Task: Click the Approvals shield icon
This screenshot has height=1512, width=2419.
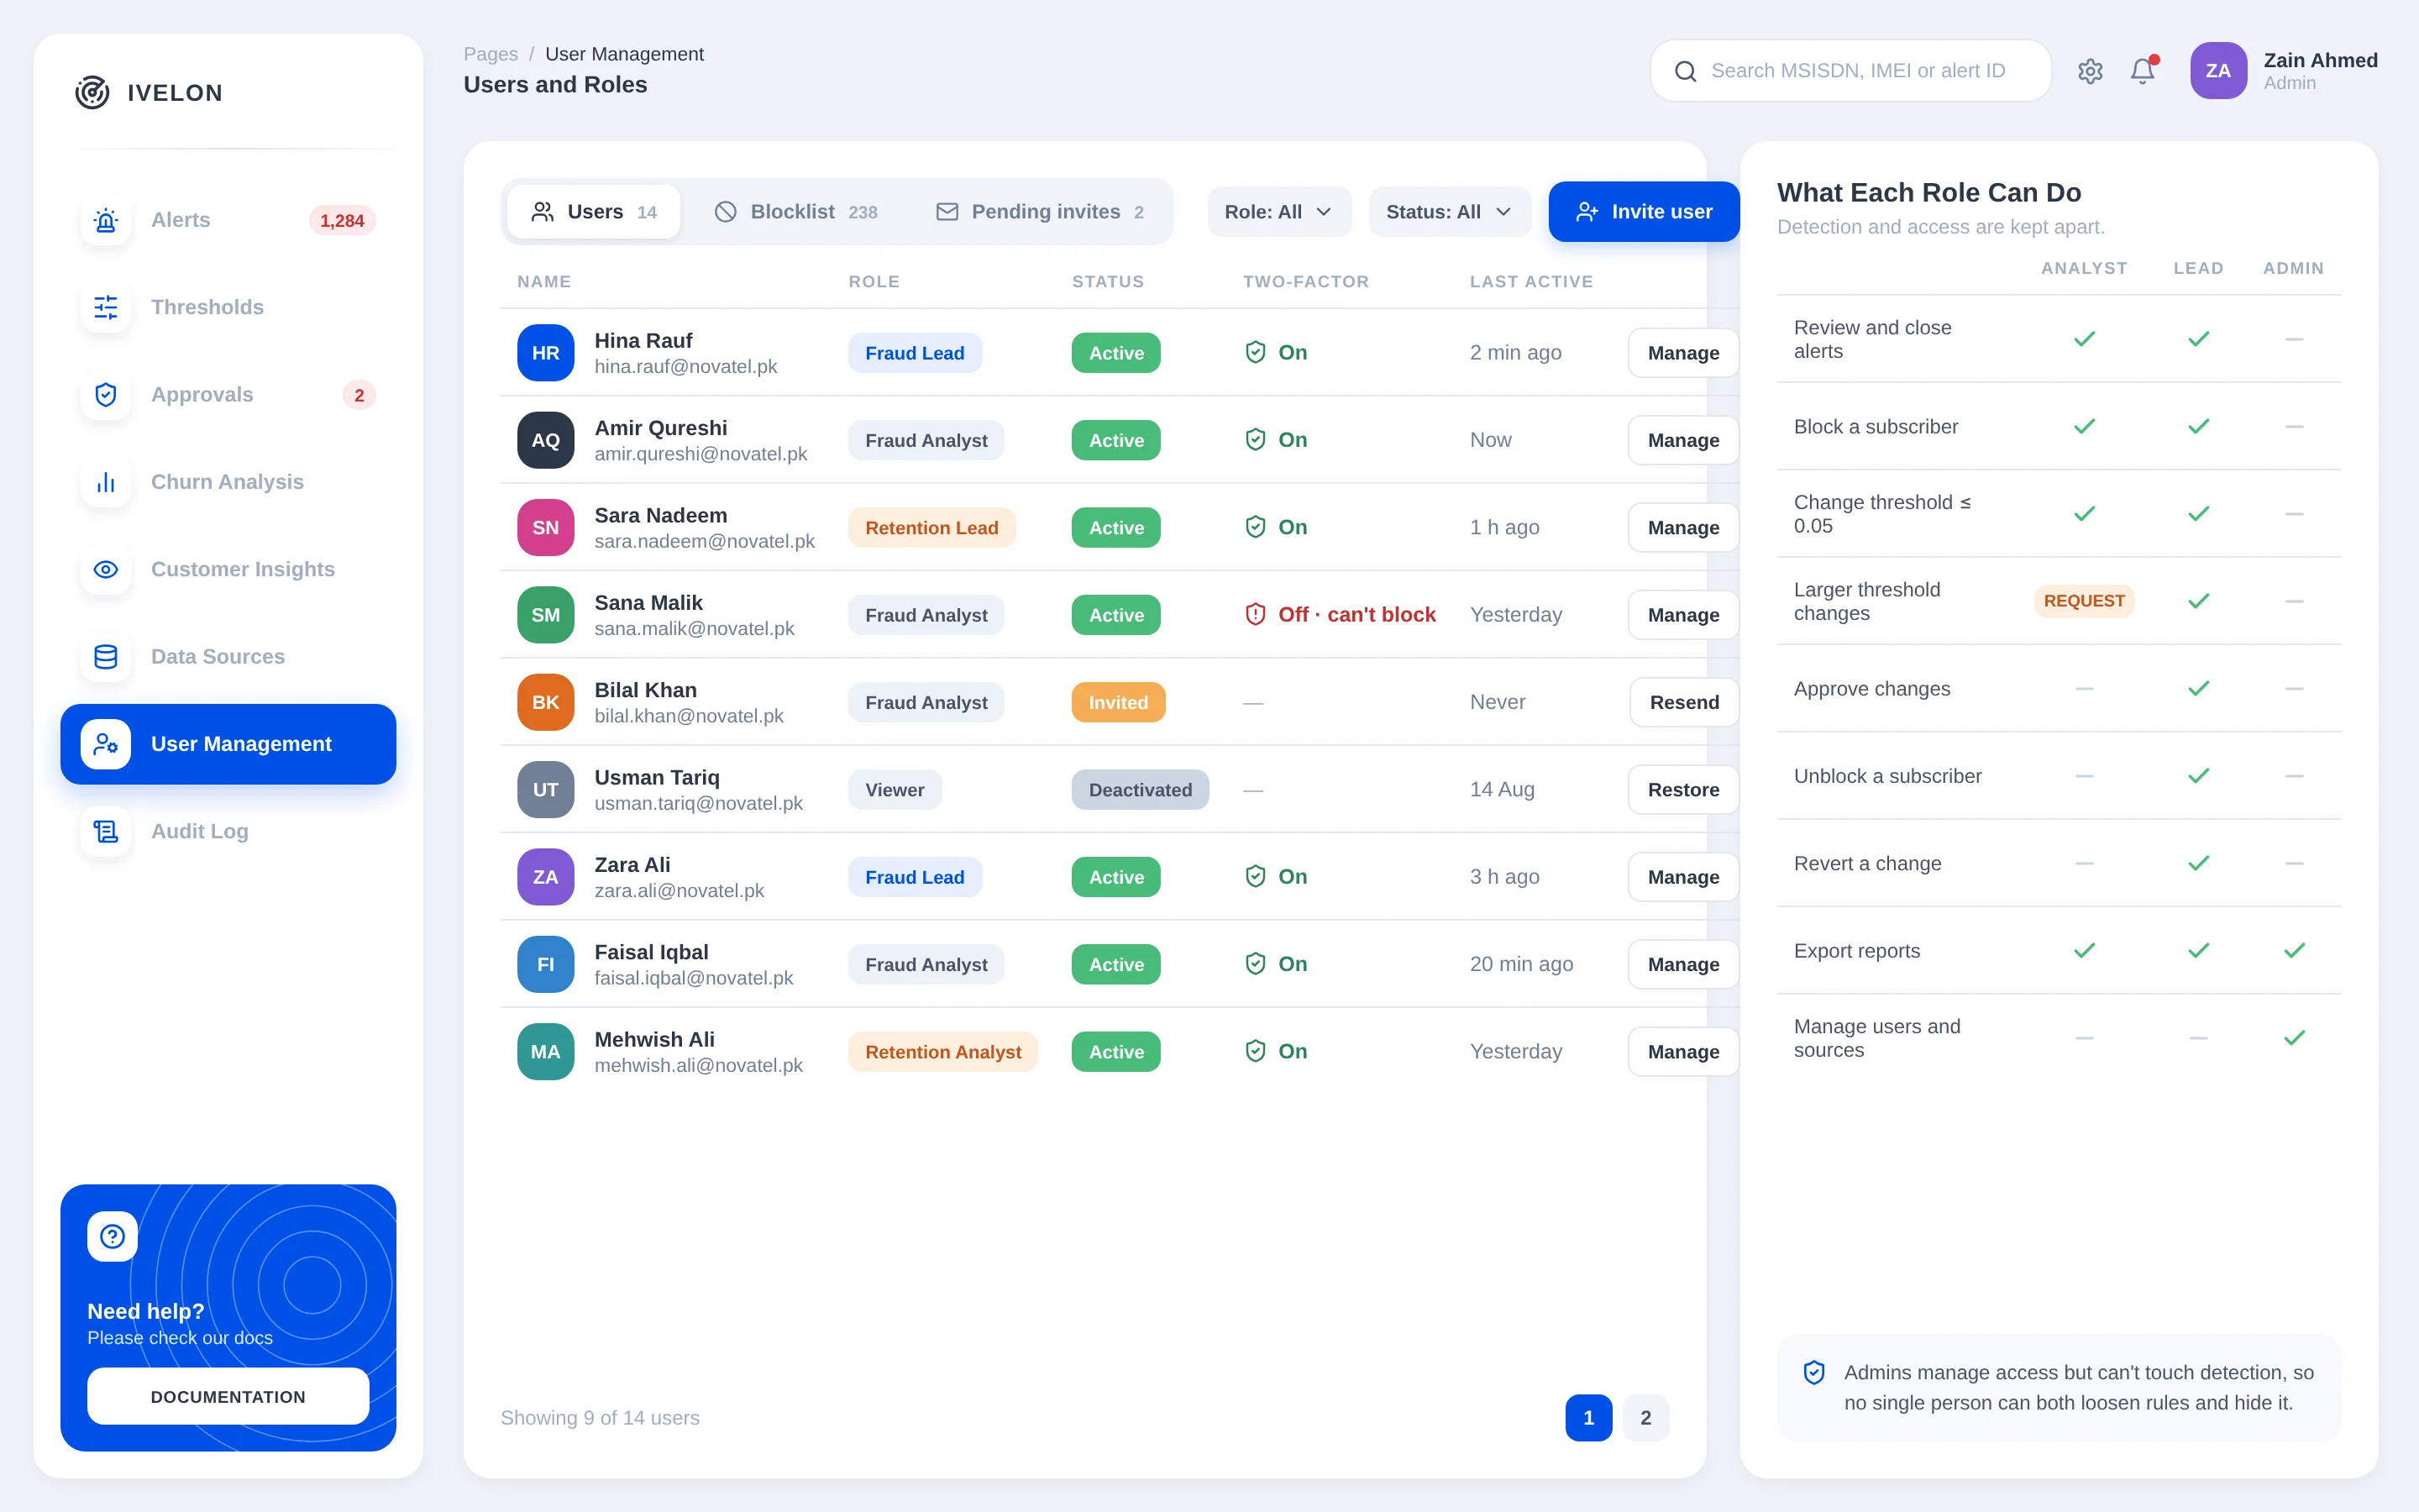Action: [106, 394]
